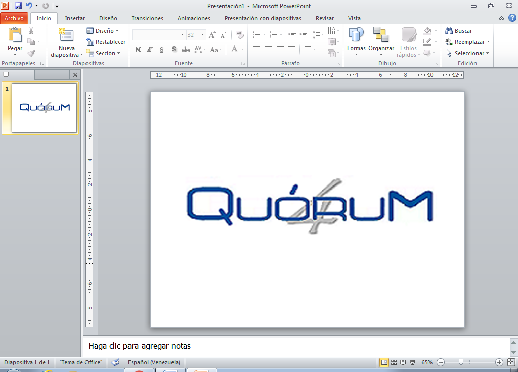Open the font name combo box

pos(158,35)
